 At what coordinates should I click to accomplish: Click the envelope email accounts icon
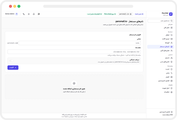172,39
